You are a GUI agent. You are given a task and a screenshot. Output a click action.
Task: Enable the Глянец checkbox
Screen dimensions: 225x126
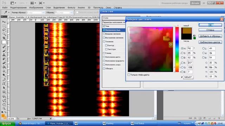click(104, 53)
